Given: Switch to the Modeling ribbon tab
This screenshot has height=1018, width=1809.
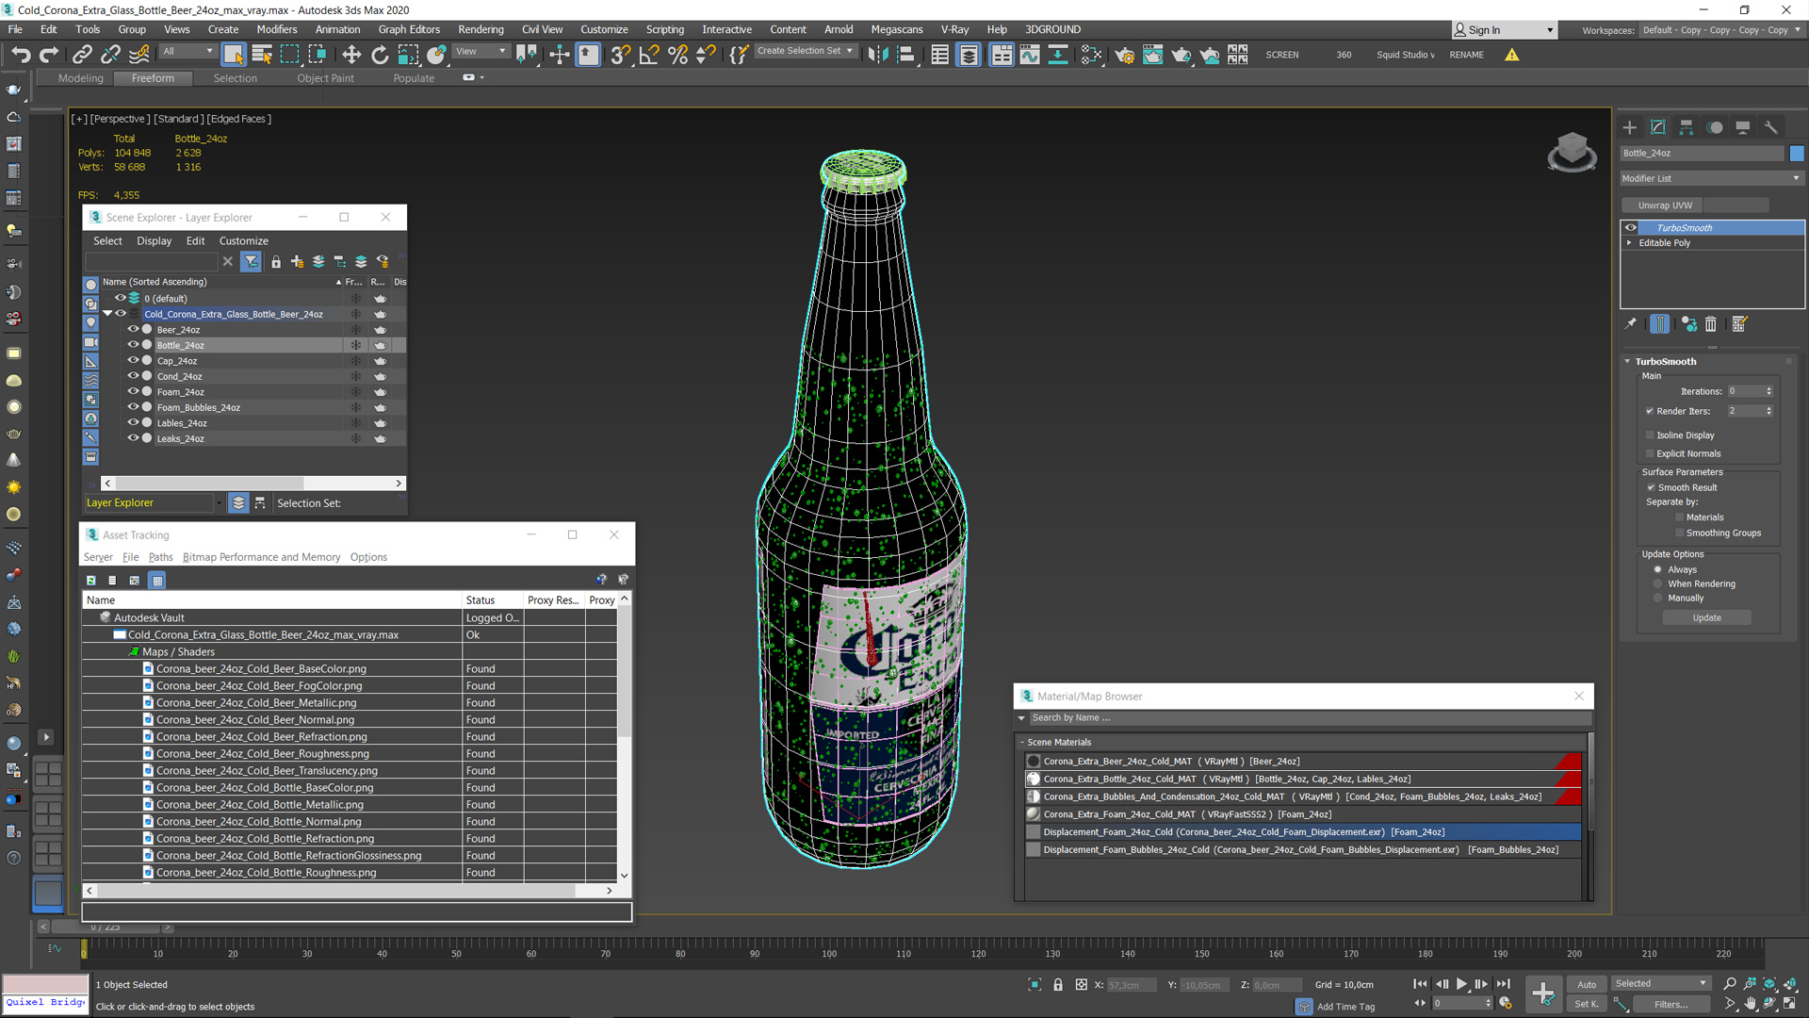Looking at the screenshot, I should 80,78.
